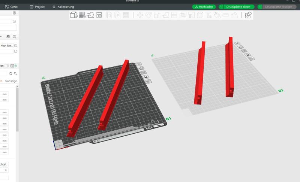The height and width of the screenshot is (182, 300).
Task: Select the Scale tool
Action: coord(157,15)
